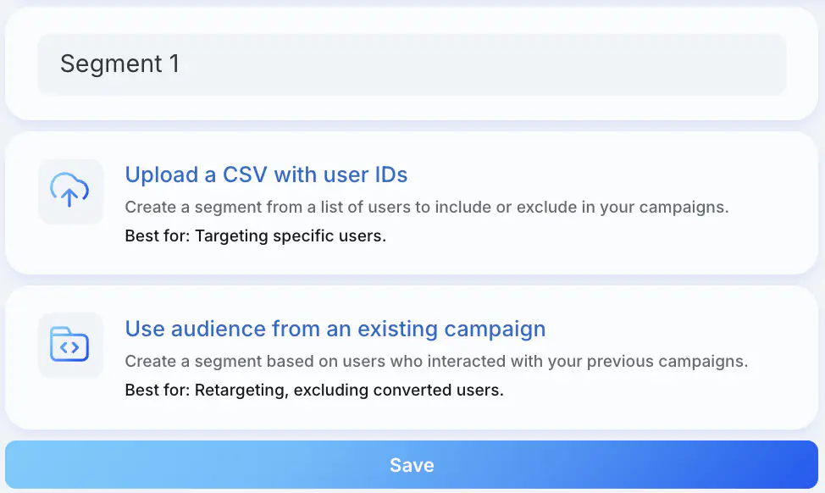Click text 'Best for: Targeting specific users.'
The width and height of the screenshot is (825, 493).
point(255,235)
